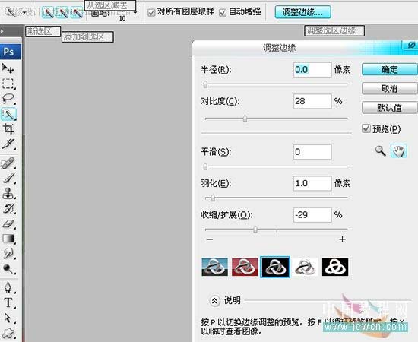Select the Quick Selection tool in toolbox

tap(8, 114)
